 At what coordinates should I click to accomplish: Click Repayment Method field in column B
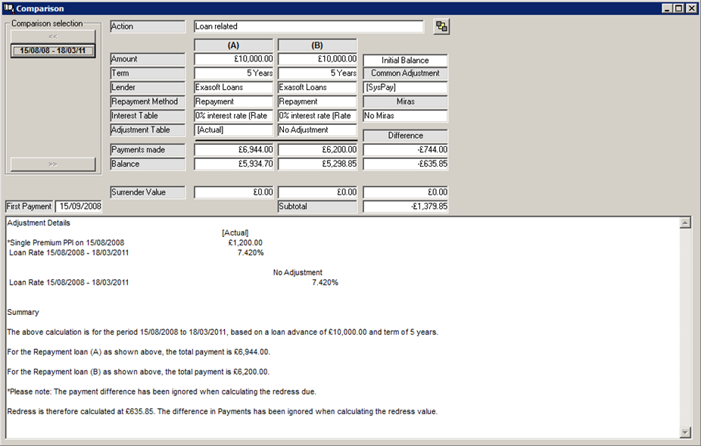tap(317, 101)
